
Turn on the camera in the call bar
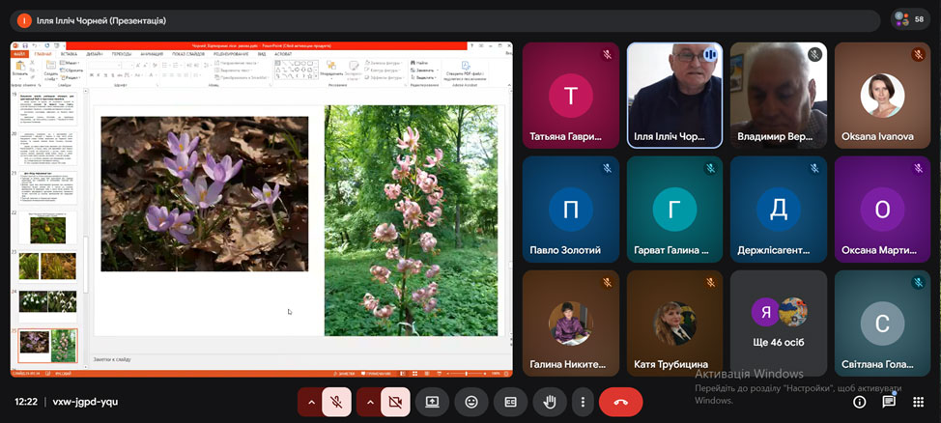coord(394,401)
